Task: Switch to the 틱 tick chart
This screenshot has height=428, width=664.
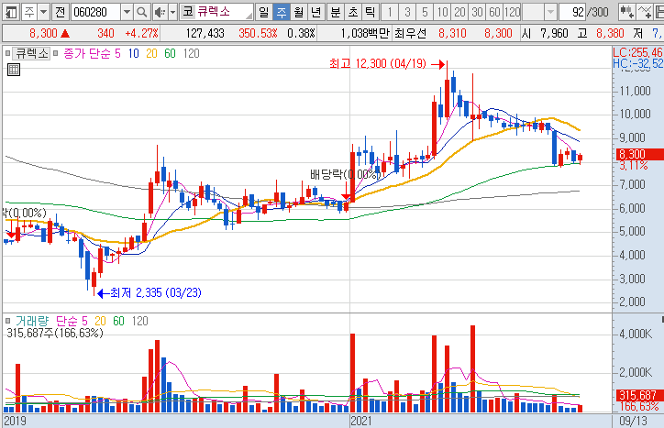Action: point(371,12)
